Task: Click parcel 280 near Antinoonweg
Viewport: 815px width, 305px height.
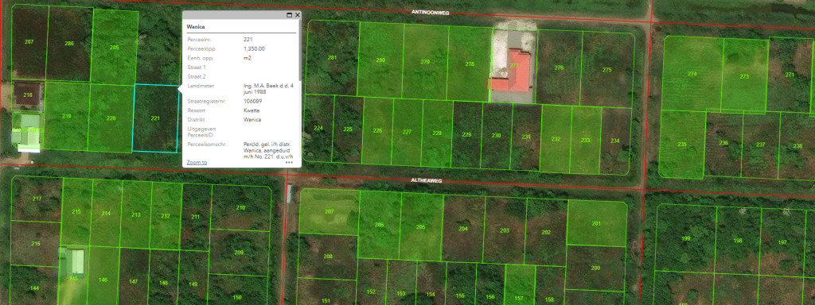Action: click(x=380, y=60)
